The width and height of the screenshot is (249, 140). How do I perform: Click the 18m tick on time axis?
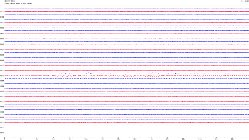pyautogui.click(x=151, y=139)
